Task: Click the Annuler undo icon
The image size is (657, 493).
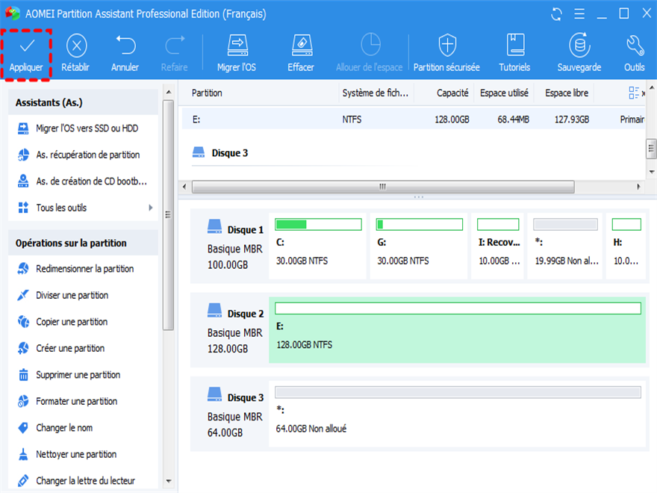Action: (x=125, y=47)
